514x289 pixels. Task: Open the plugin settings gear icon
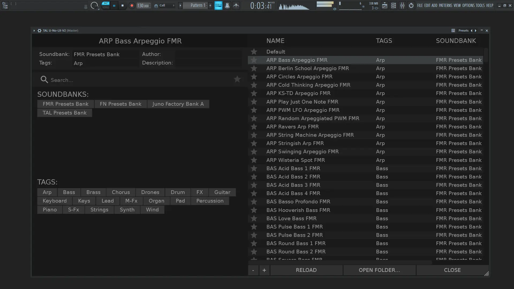[x=39, y=31]
